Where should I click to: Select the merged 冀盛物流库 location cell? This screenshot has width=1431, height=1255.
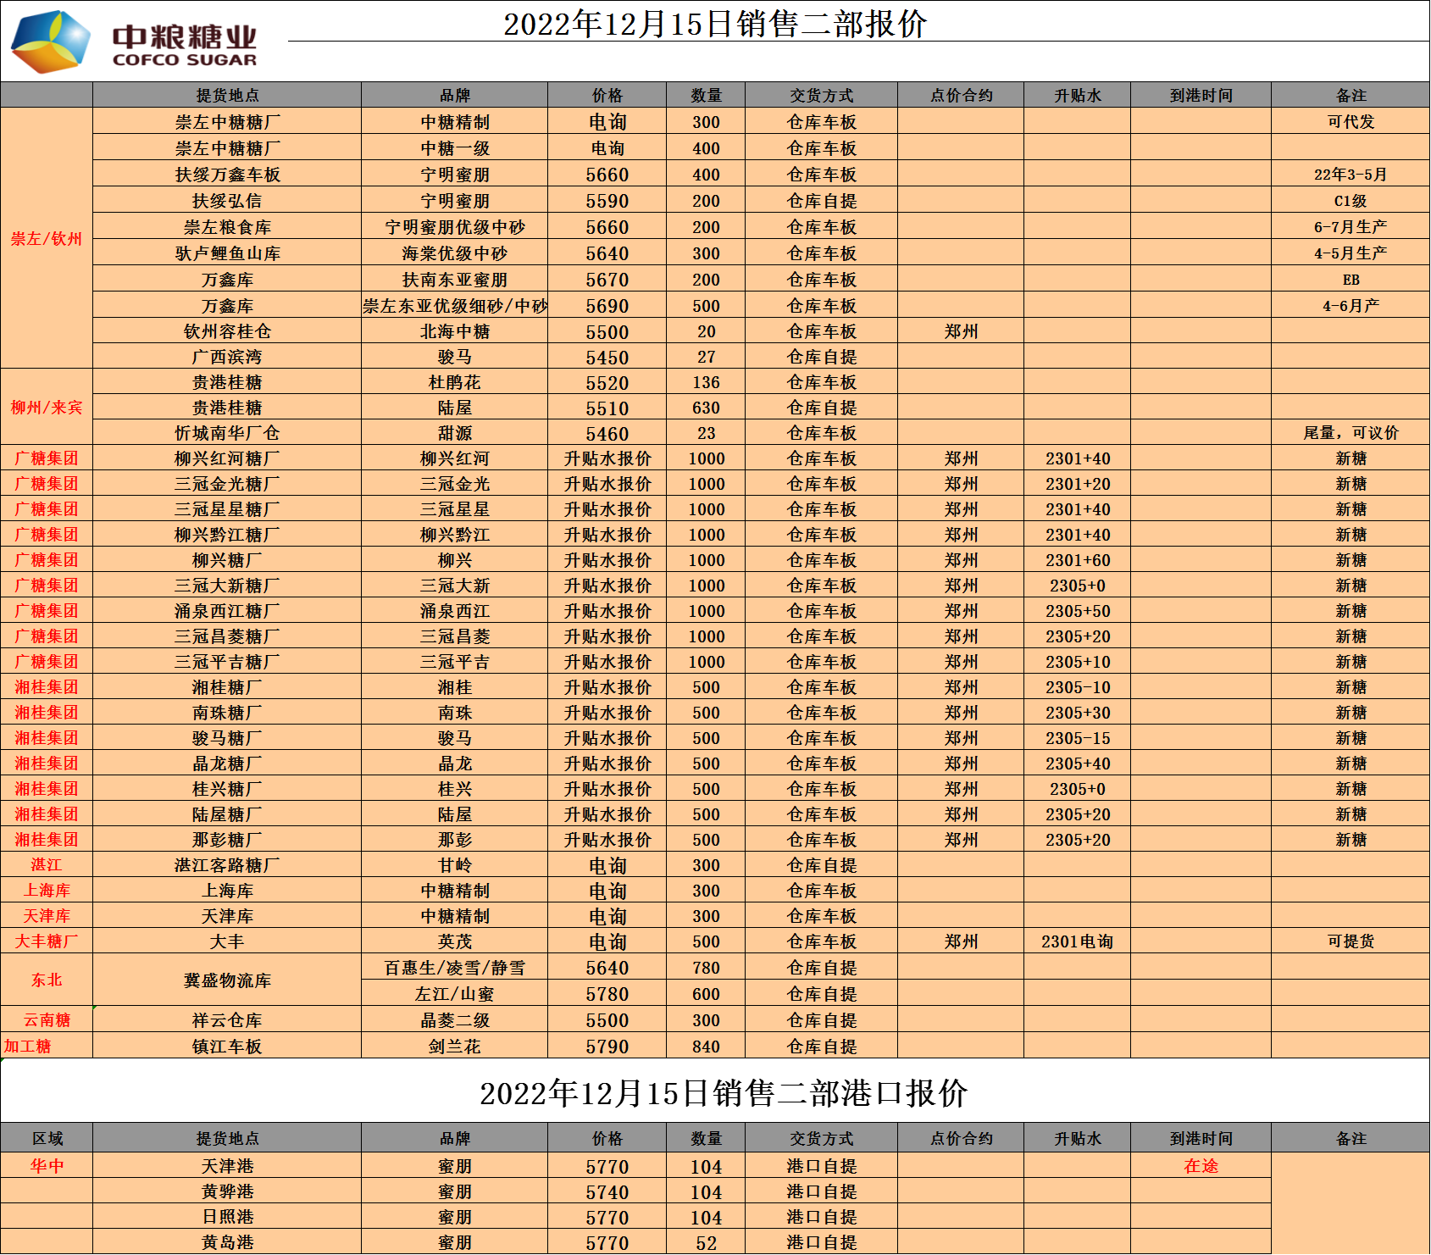coord(227,980)
